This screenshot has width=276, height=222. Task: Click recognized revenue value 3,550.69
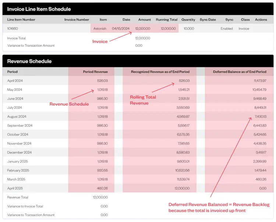[183, 108]
